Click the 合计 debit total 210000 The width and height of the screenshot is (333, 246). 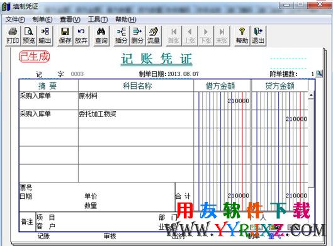(238, 196)
